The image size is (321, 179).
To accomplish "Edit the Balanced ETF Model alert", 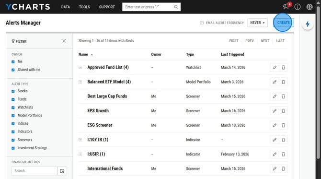I will click(x=275, y=82).
